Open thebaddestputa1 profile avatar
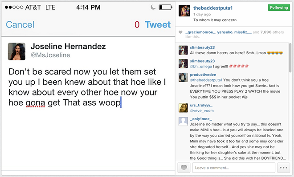 pyautogui.click(x=184, y=11)
